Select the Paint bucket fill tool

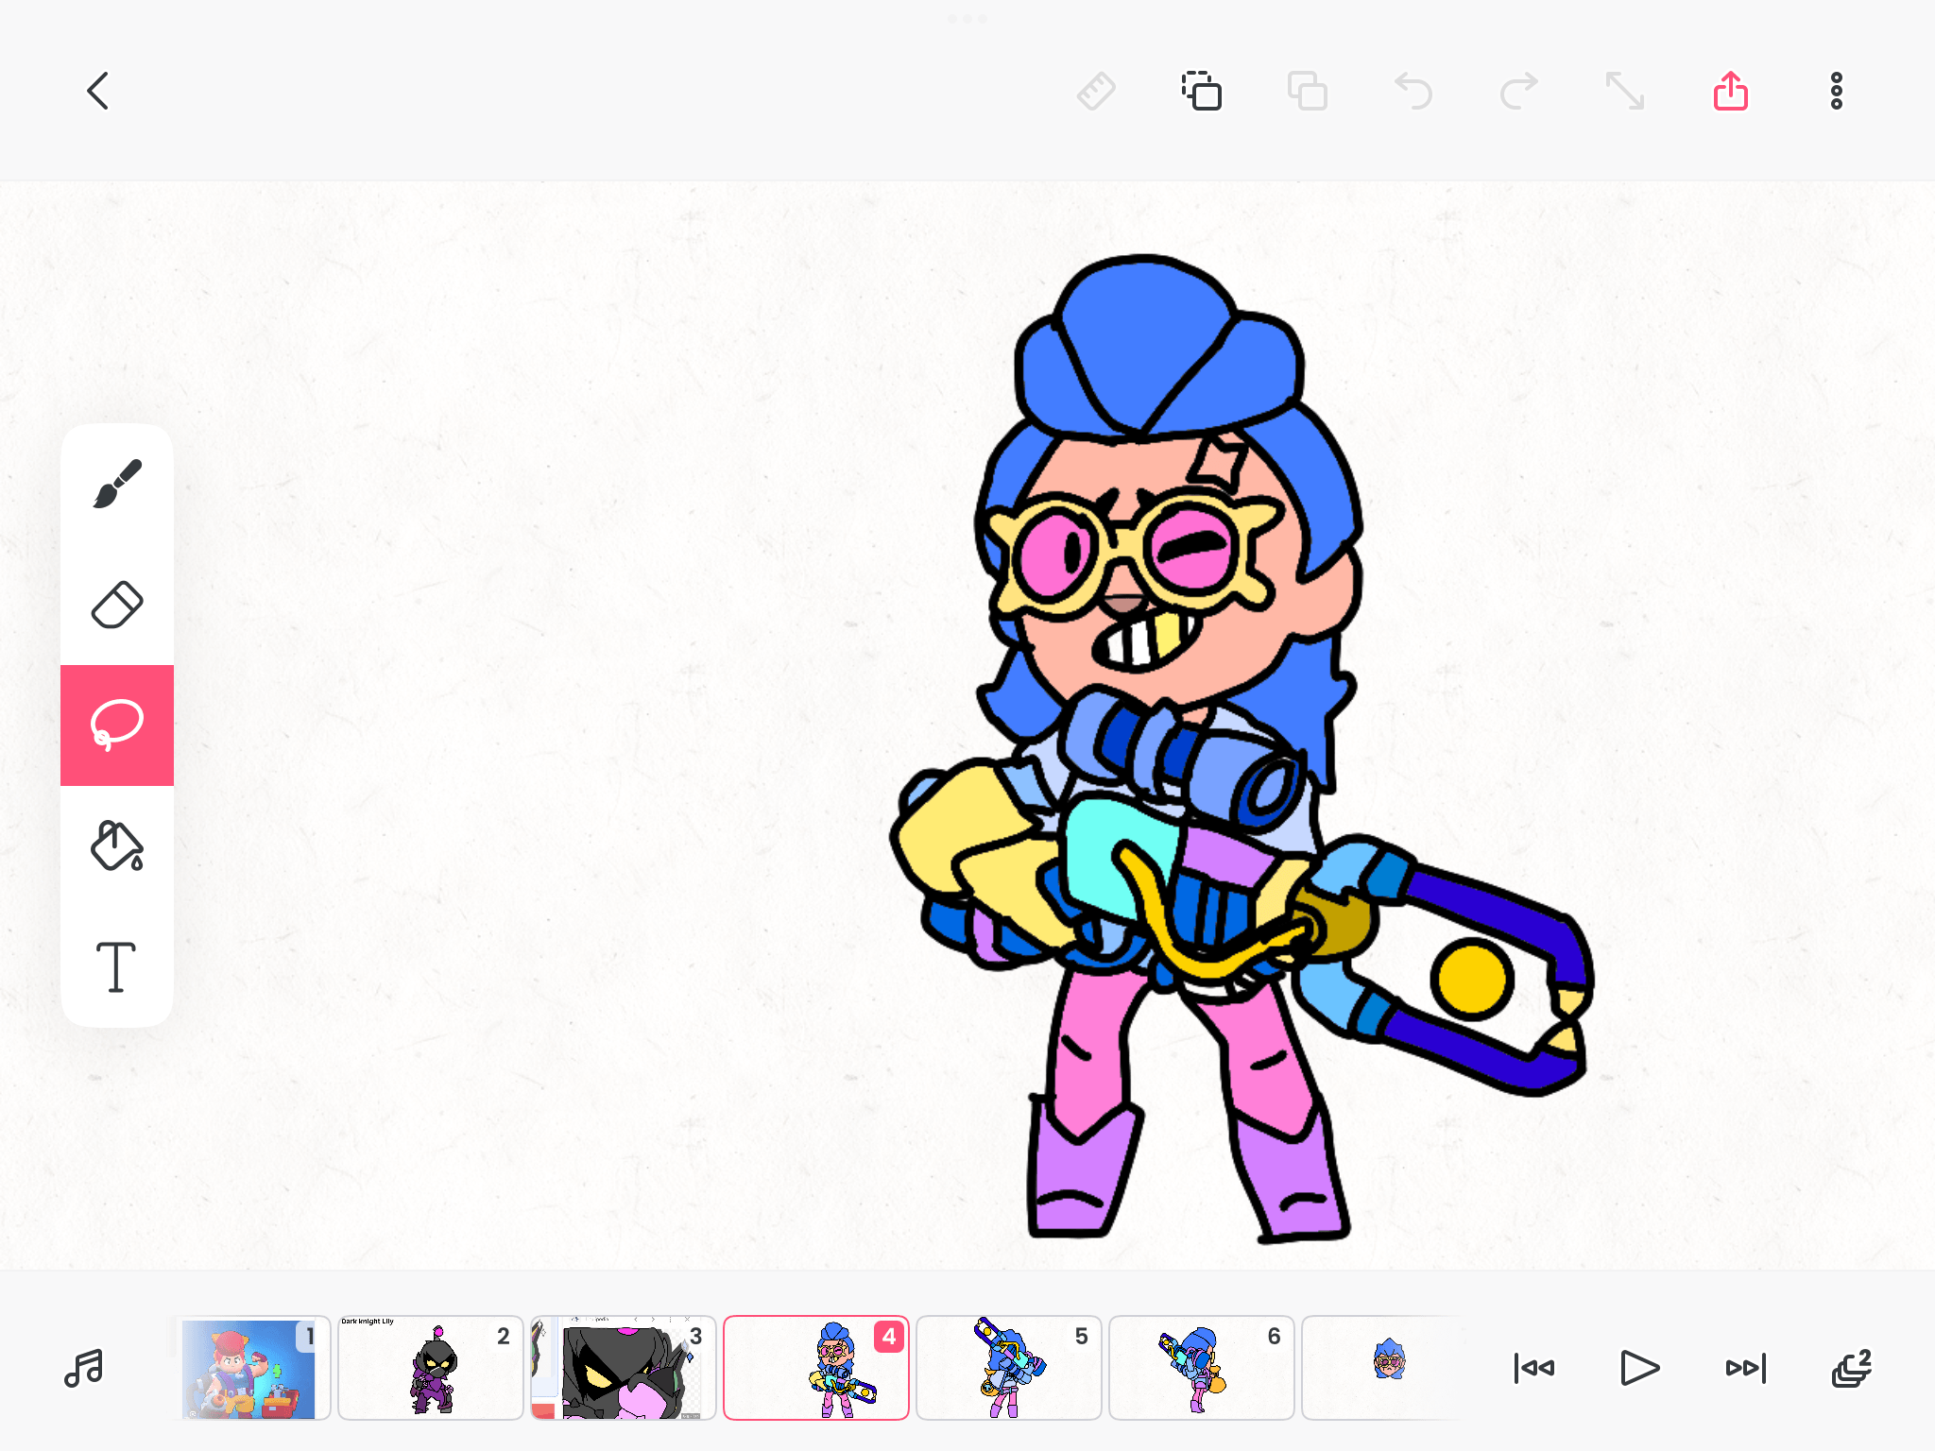(116, 845)
